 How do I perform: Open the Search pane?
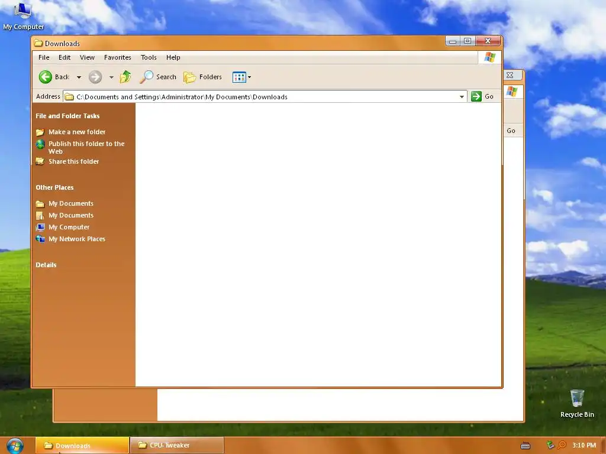click(157, 77)
